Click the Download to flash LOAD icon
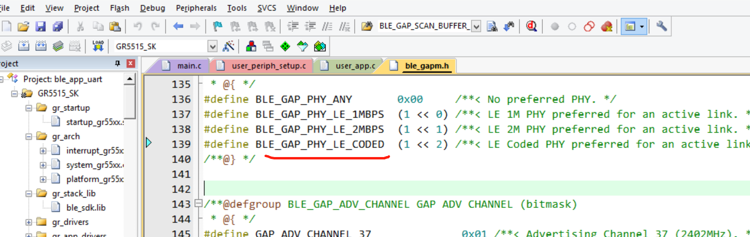This screenshot has width=750, height=237. tap(98, 46)
